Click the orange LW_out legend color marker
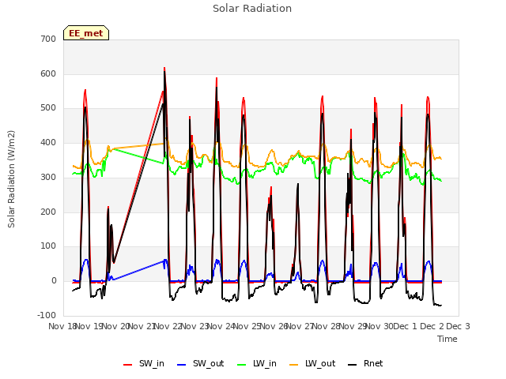 coord(294,365)
